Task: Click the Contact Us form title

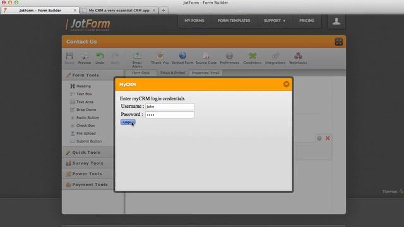Action: pos(81,42)
